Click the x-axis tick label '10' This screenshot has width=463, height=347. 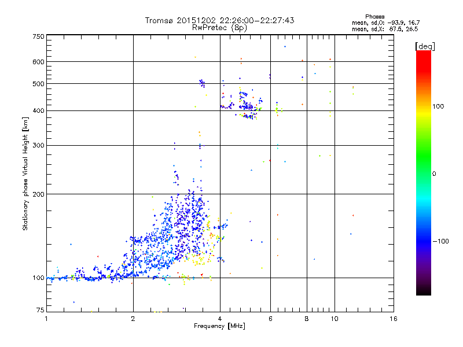click(335, 319)
